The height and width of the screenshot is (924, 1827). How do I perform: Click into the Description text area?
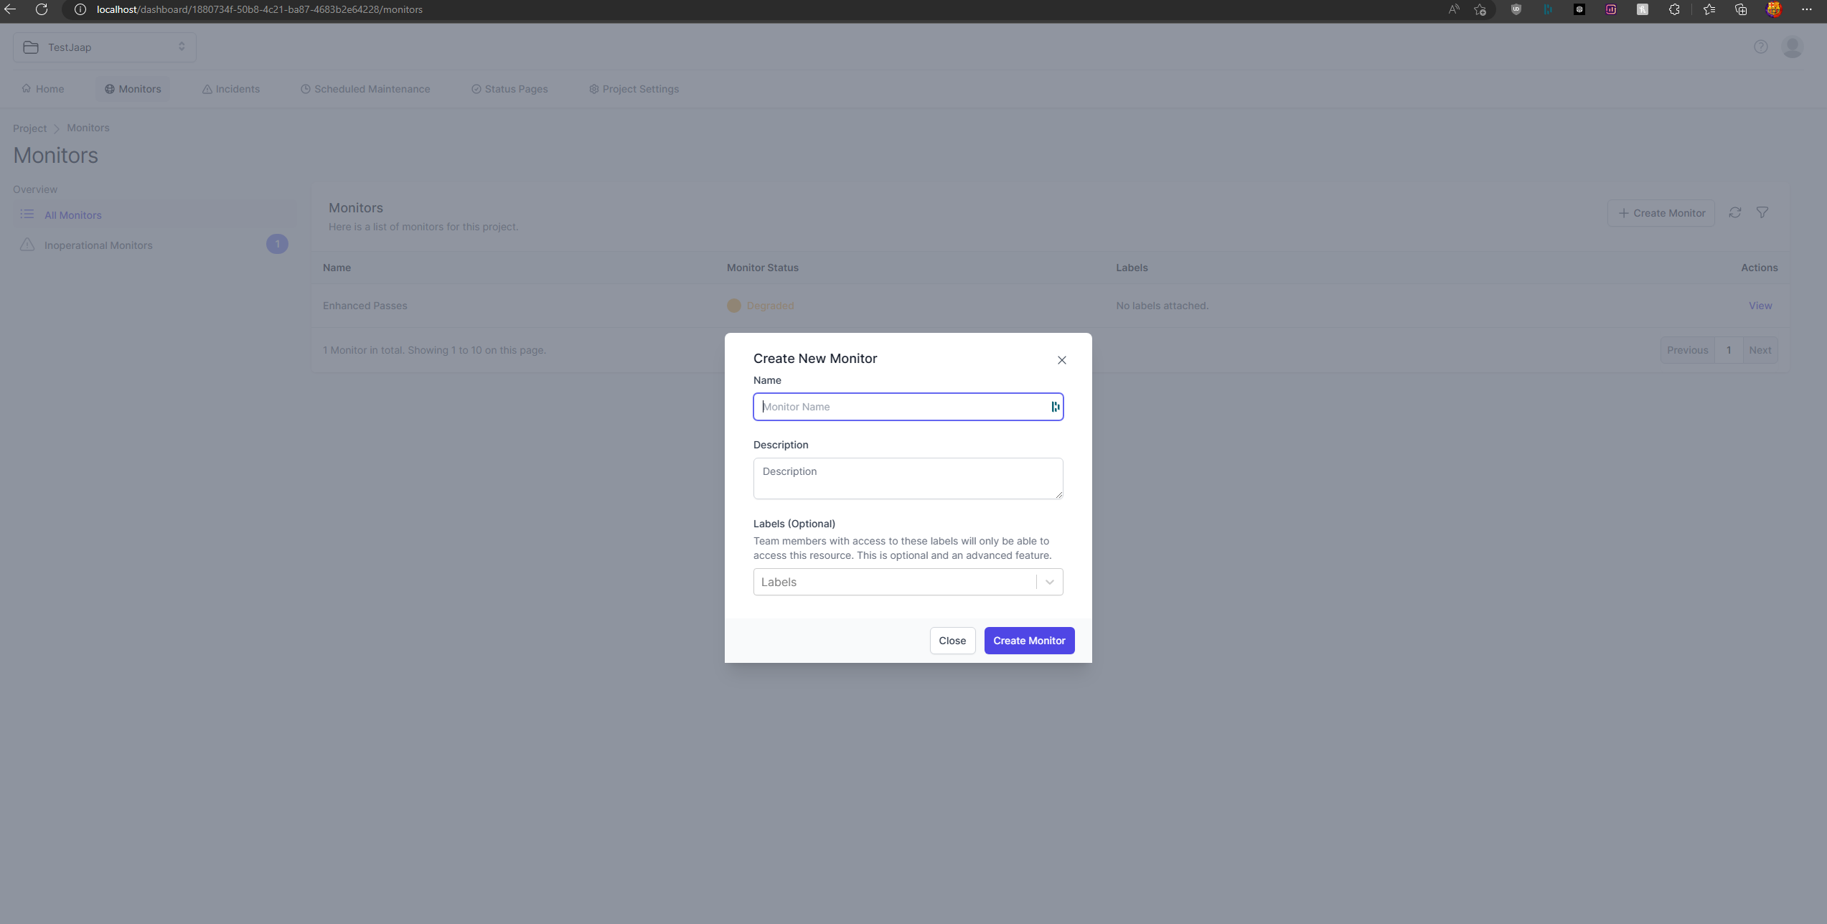908,478
